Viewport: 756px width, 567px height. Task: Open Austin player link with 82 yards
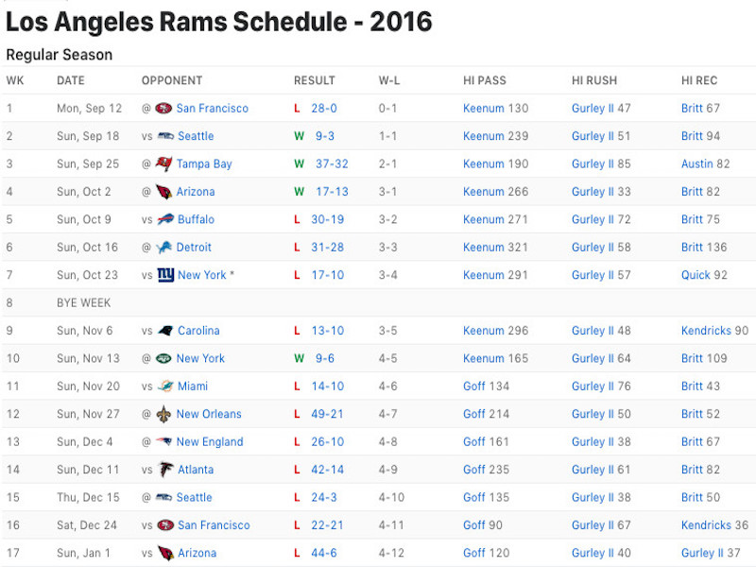(x=697, y=163)
